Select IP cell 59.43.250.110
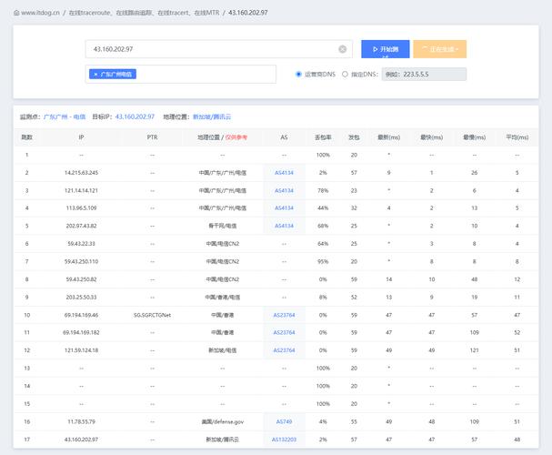The height and width of the screenshot is (455, 552). (81, 262)
